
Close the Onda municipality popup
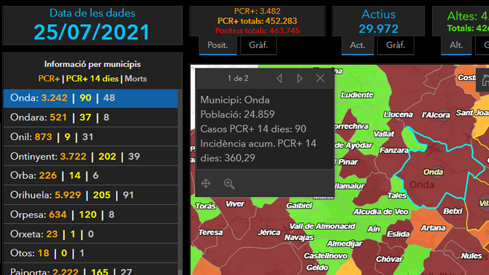pos(320,78)
